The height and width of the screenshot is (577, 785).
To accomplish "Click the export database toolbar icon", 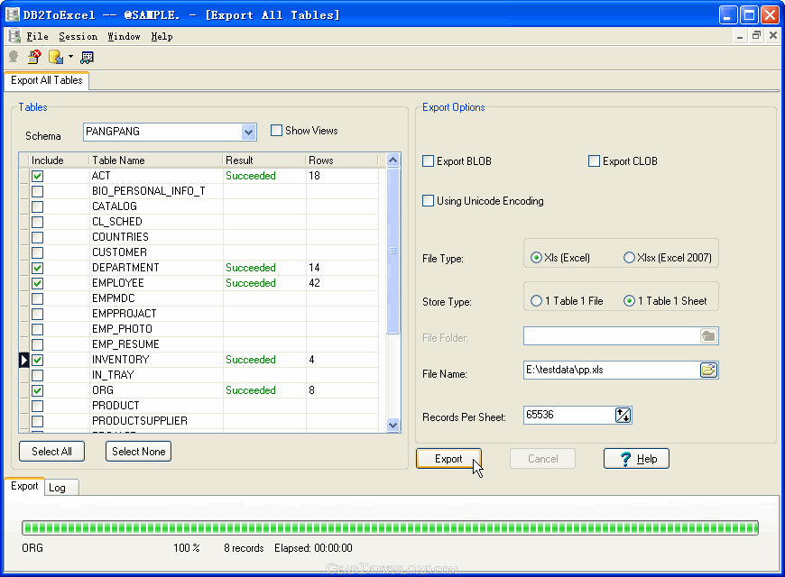I will click(x=56, y=57).
